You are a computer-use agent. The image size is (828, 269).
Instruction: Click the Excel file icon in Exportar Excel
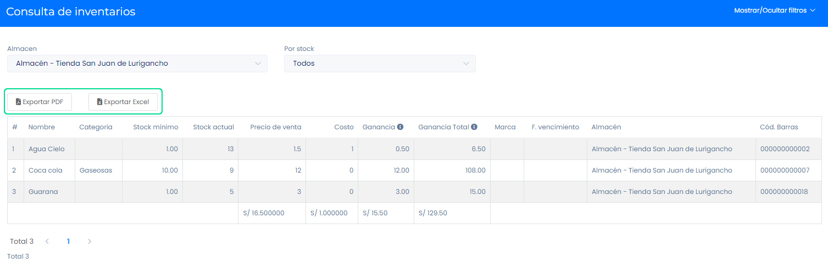[x=99, y=102]
